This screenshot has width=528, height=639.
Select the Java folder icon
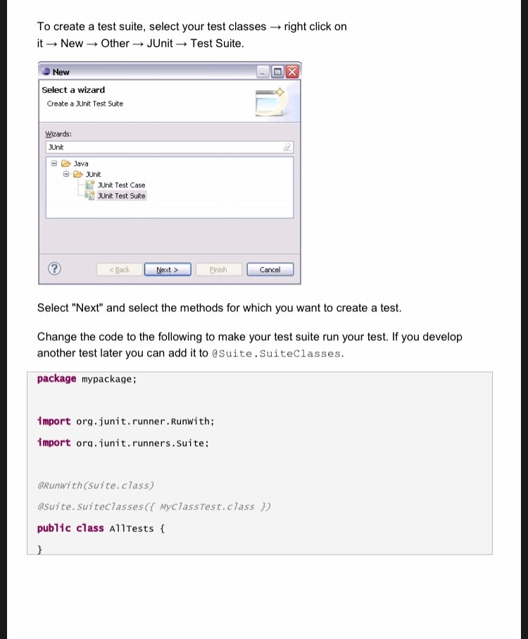pyautogui.click(x=66, y=163)
